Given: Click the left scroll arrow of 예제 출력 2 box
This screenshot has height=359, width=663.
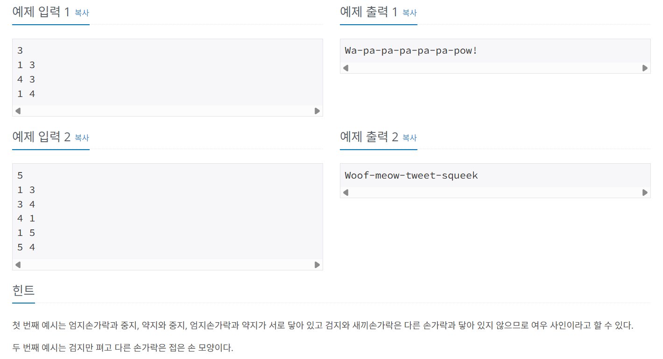Looking at the screenshot, I should click(x=346, y=192).
